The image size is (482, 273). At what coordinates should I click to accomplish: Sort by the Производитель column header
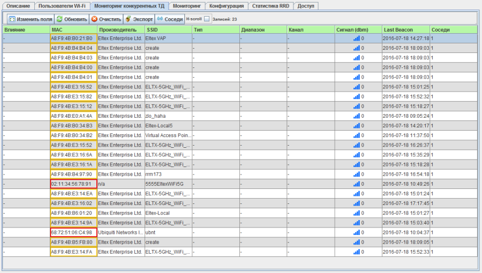(x=121, y=30)
